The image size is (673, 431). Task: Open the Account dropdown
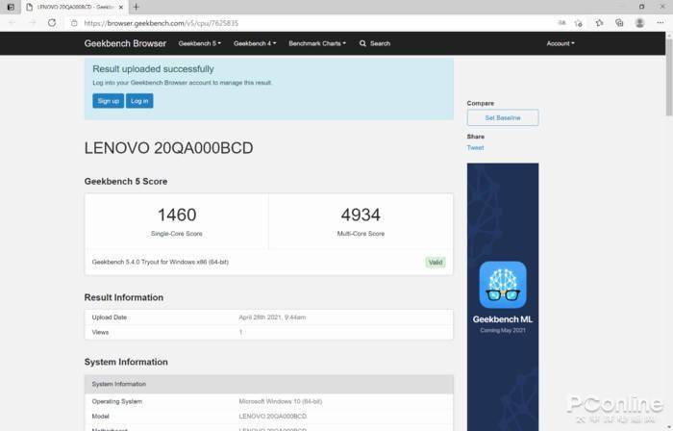(x=561, y=43)
